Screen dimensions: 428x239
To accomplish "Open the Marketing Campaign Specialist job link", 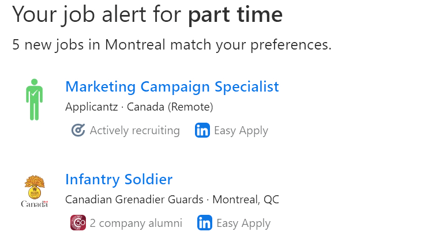I will tap(172, 87).
